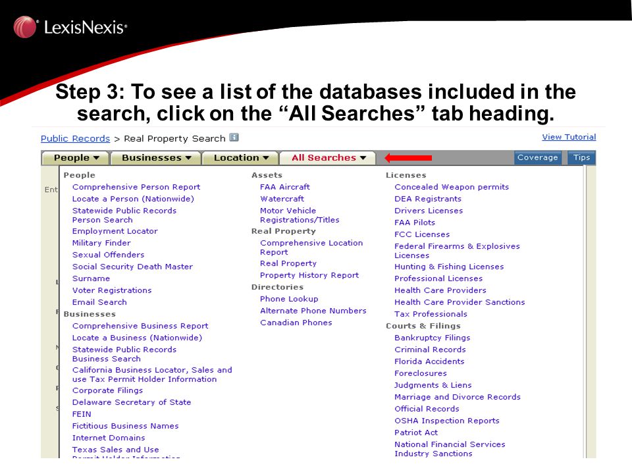Select Hunting & Fishing Licenses

[450, 267]
